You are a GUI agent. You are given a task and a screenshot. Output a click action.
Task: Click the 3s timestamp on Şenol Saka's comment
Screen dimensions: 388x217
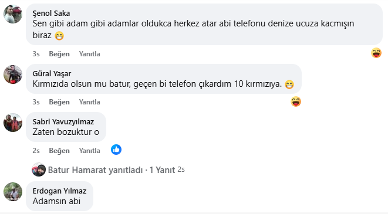(x=36, y=54)
